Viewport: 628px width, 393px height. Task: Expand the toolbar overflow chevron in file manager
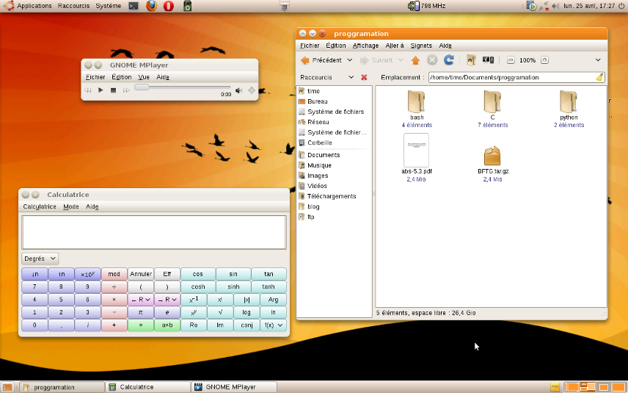tap(598, 60)
